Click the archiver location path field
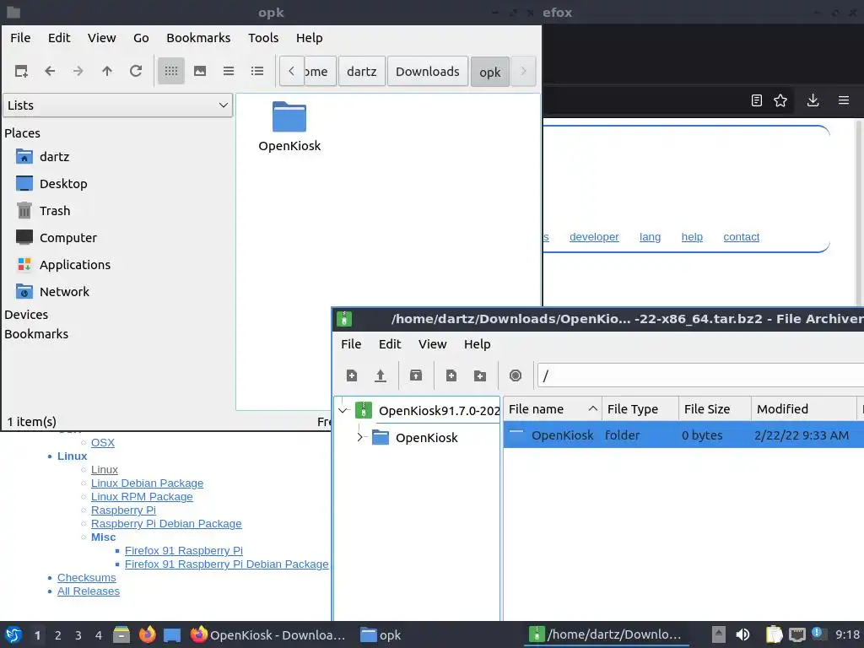Viewport: 864px width, 648px height. (x=700, y=375)
